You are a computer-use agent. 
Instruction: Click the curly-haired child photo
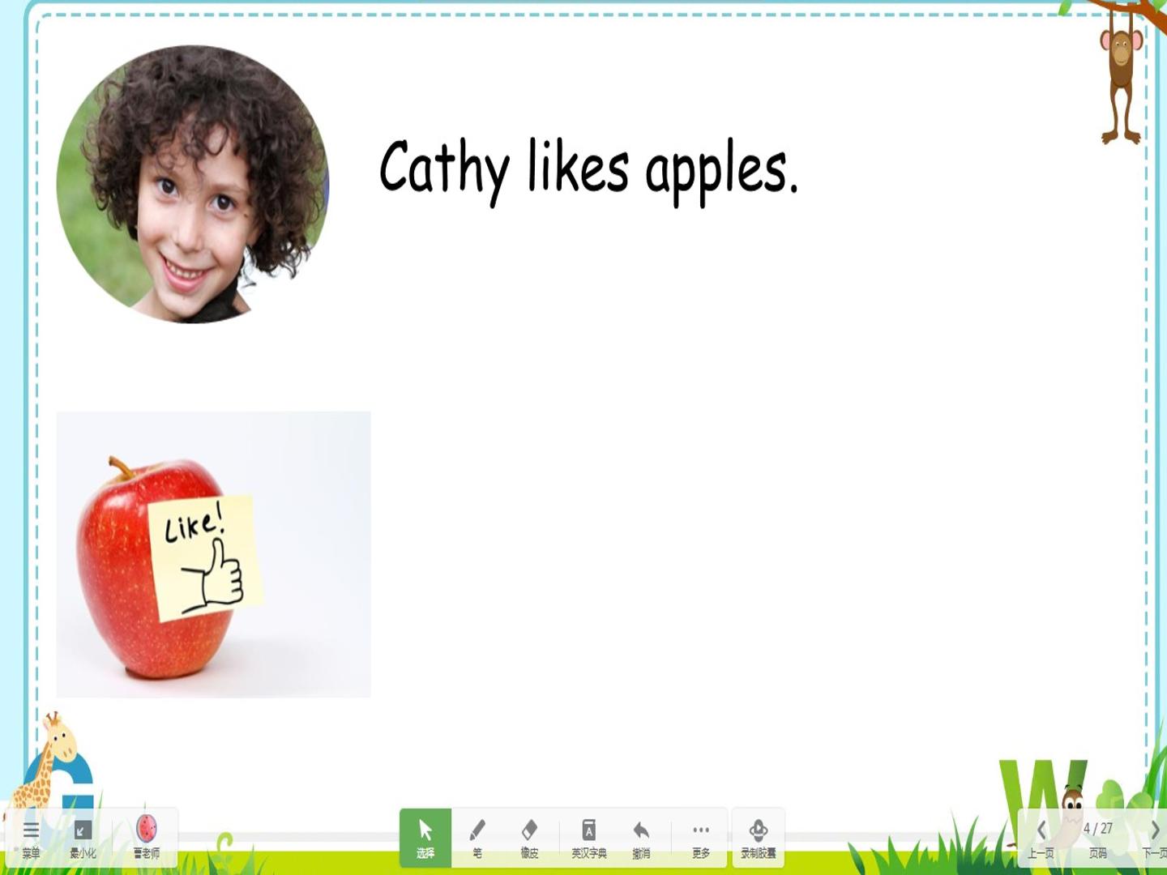point(193,184)
